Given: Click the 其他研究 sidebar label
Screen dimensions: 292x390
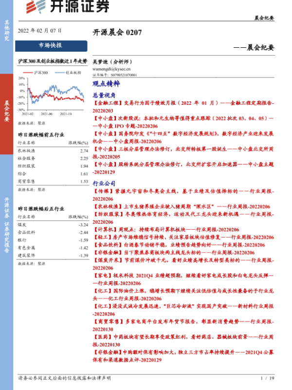Looking at the screenshot, I should (x=6, y=30).
